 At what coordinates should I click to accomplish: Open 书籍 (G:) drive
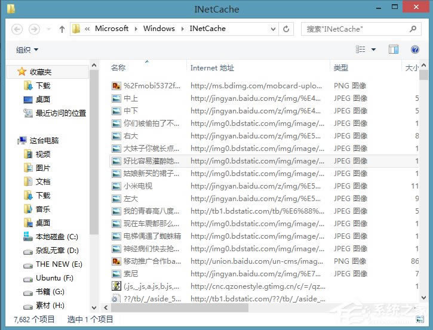coord(50,292)
